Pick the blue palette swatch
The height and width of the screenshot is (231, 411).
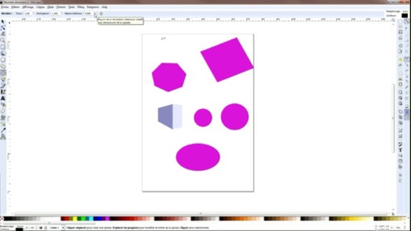click(x=99, y=219)
